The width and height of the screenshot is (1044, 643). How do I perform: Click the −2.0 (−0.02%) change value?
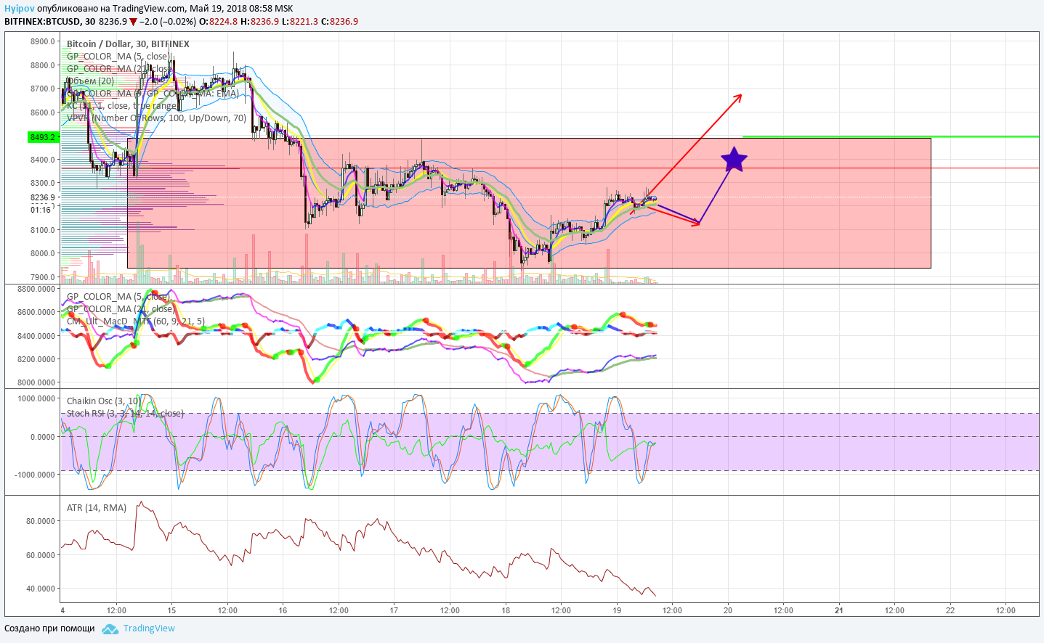click(x=168, y=22)
